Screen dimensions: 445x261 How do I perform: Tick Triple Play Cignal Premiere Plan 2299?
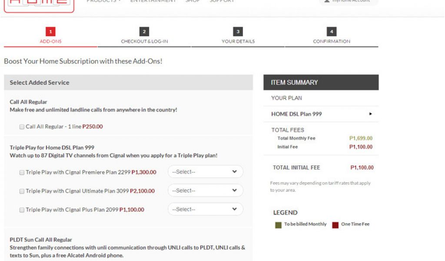point(22,172)
